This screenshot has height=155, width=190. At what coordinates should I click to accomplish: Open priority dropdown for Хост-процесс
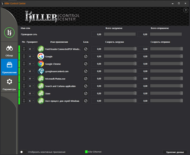pyautogui.click(x=31, y=101)
